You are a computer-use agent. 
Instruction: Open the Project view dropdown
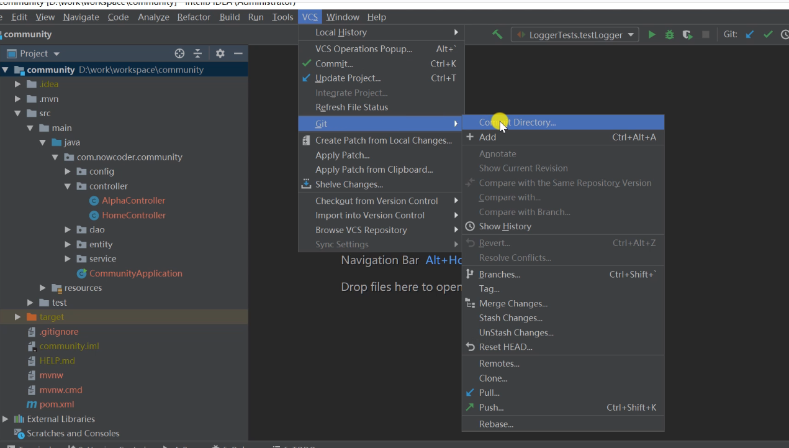click(33, 53)
